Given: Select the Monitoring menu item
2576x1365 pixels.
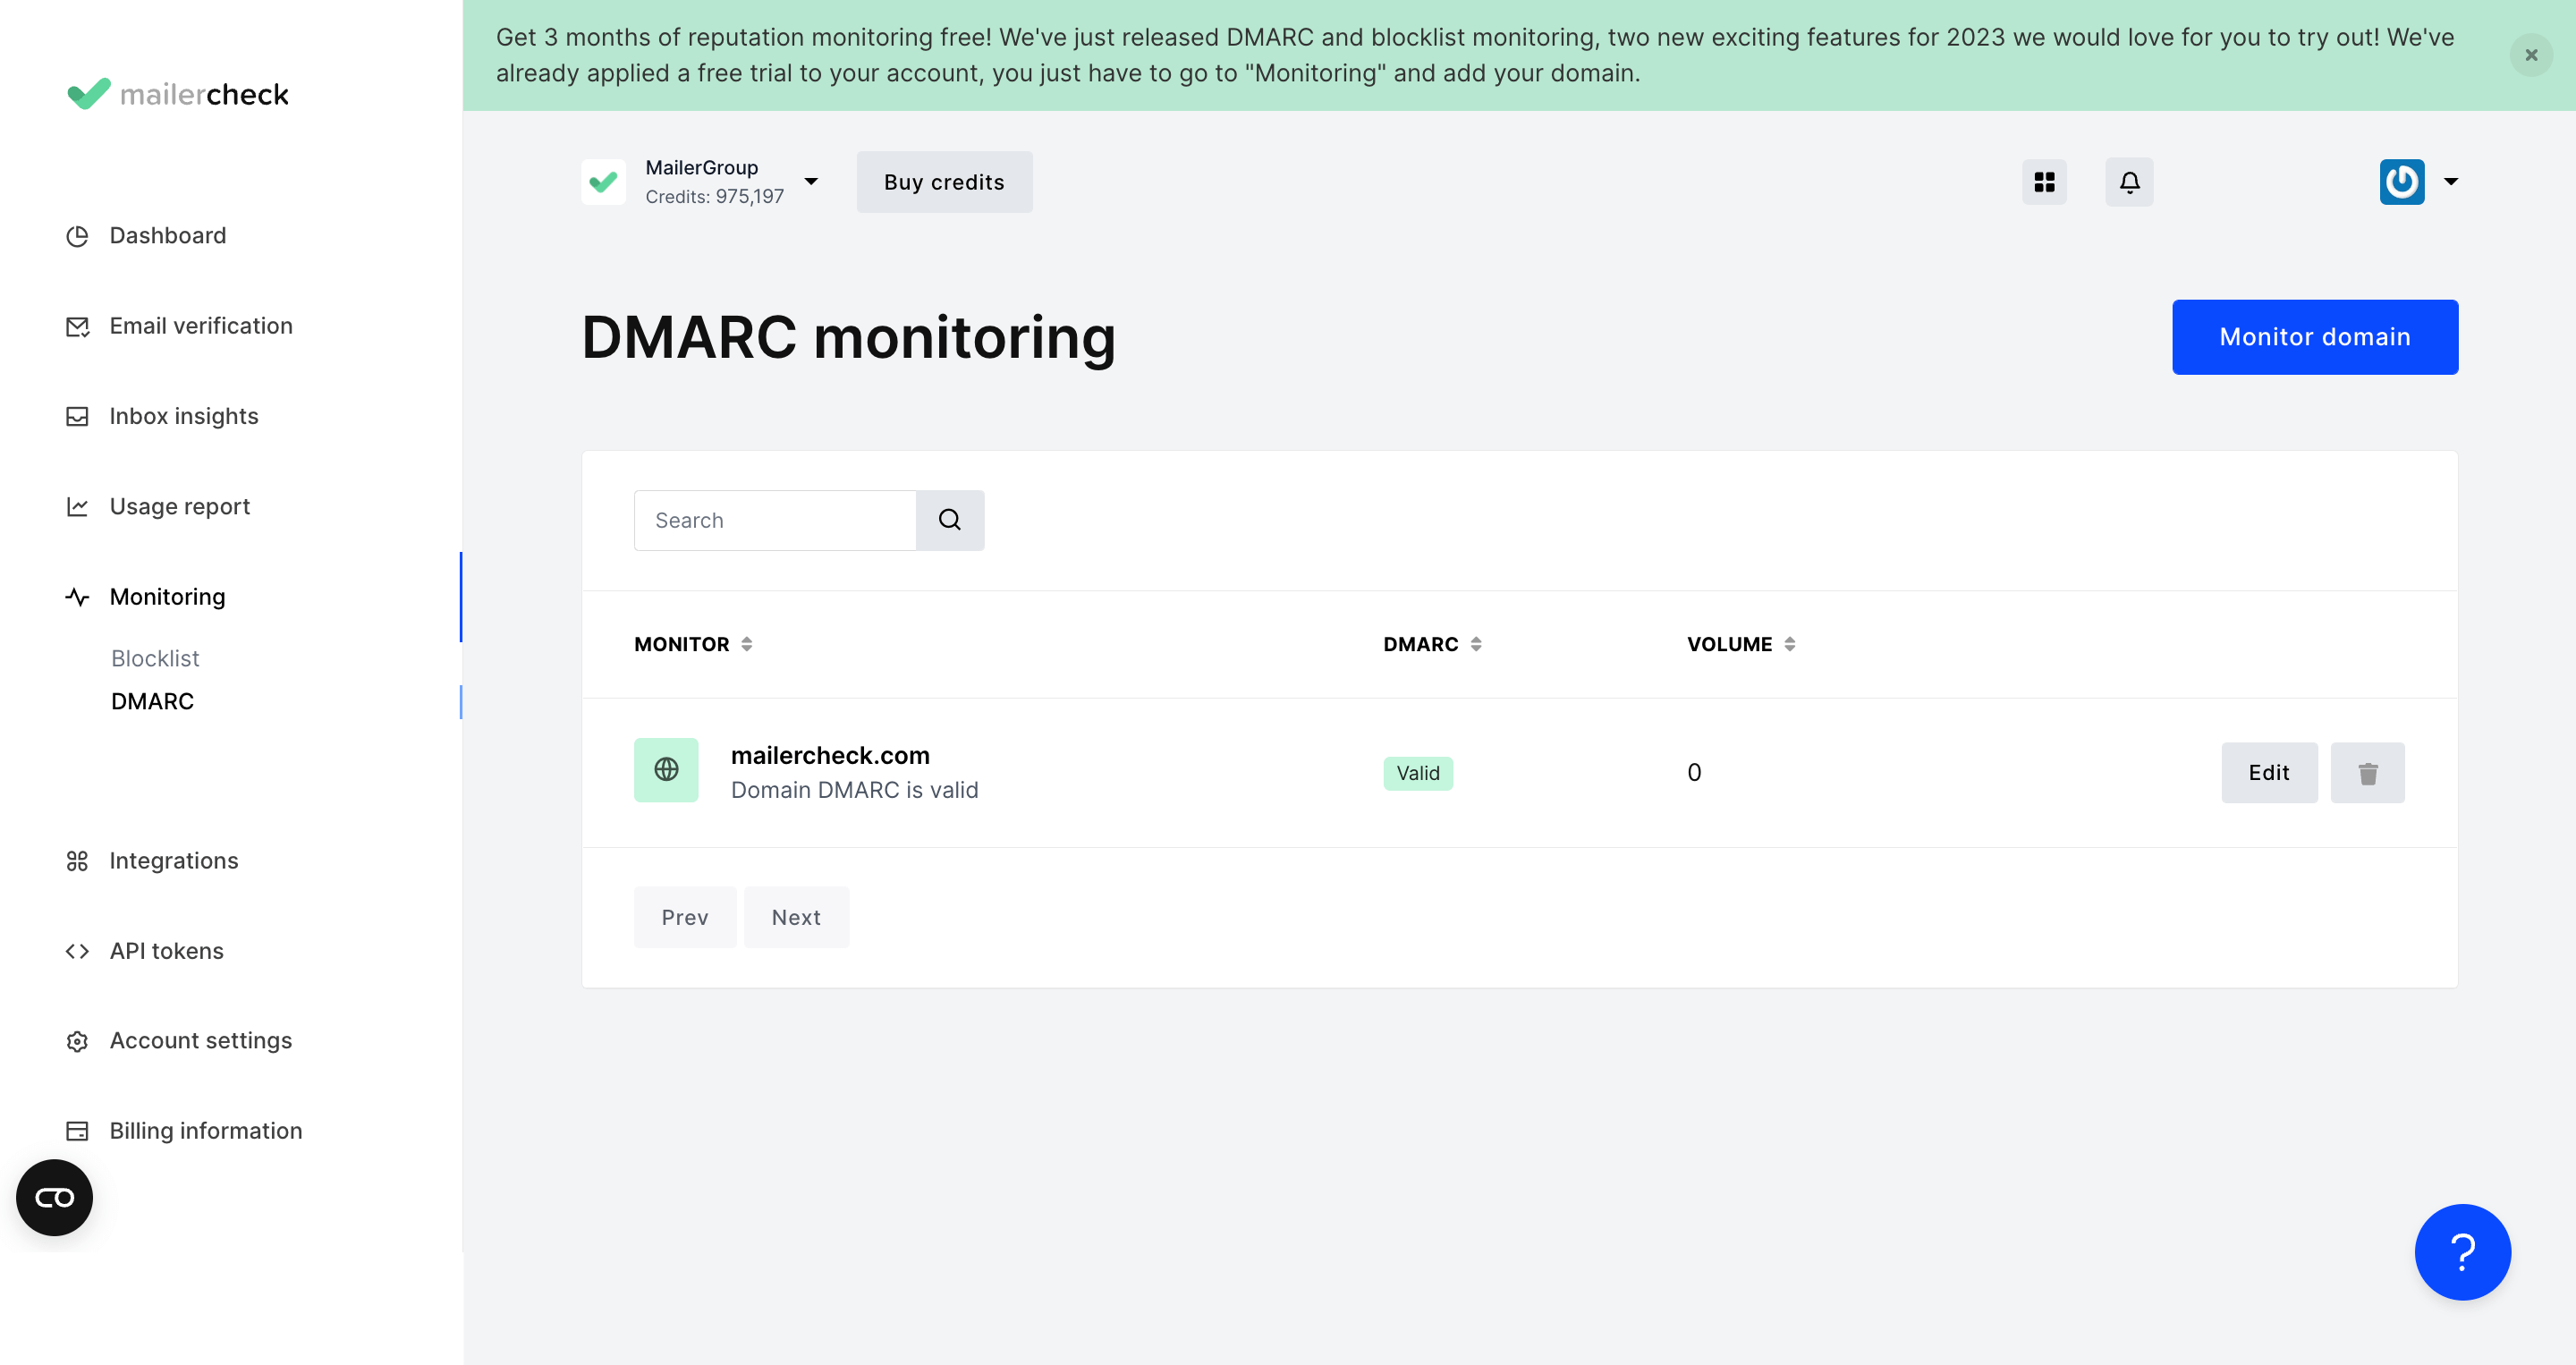Looking at the screenshot, I should [167, 597].
